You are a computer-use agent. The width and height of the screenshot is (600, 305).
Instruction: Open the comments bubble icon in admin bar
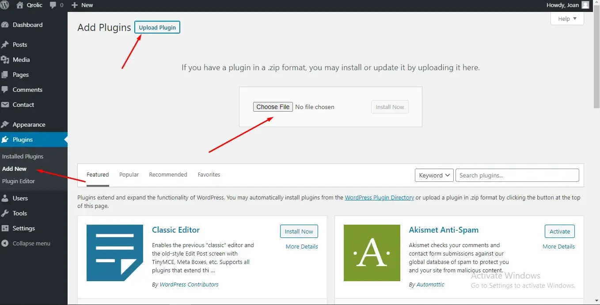[53, 5]
